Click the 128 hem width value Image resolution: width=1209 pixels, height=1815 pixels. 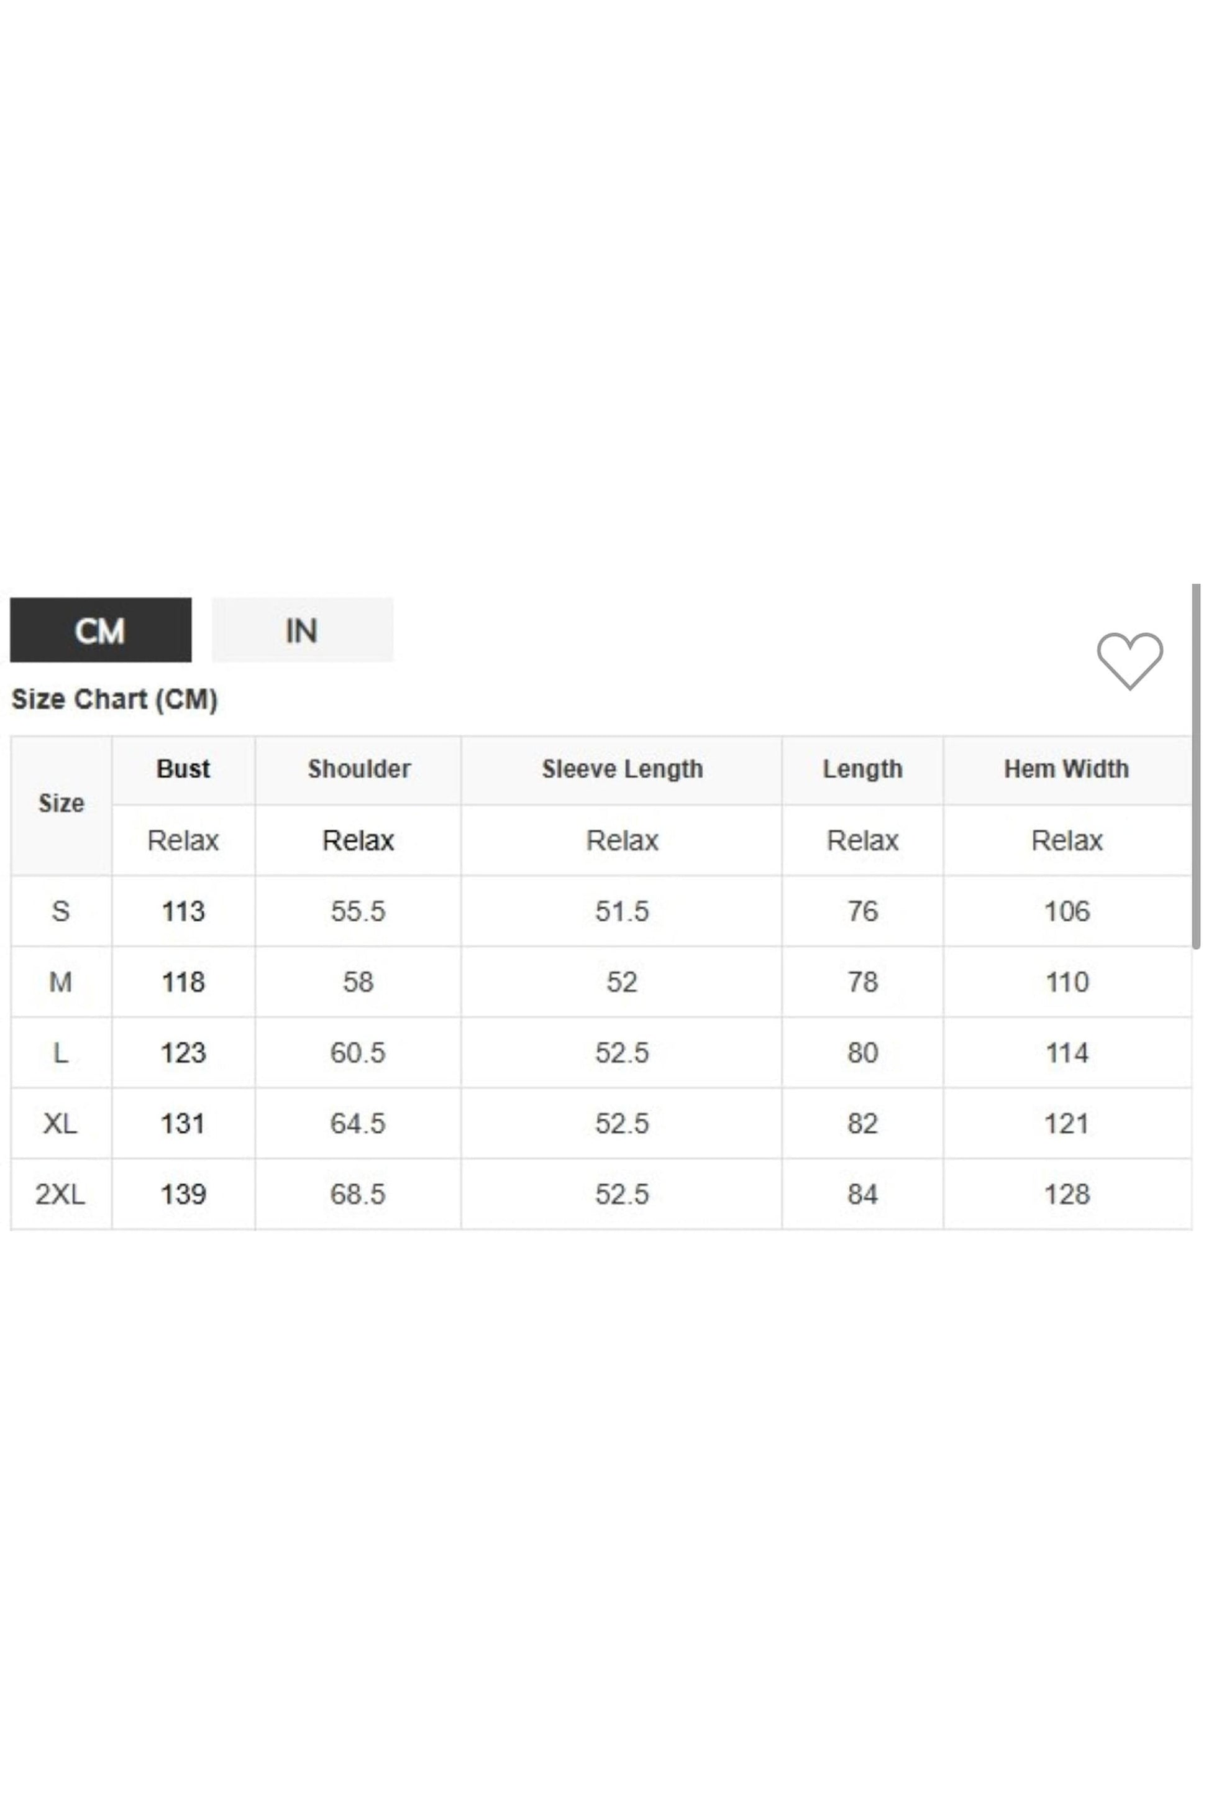1066,1194
